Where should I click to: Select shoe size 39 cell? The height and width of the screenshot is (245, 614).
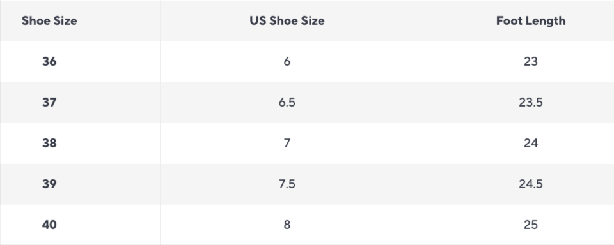tap(49, 184)
